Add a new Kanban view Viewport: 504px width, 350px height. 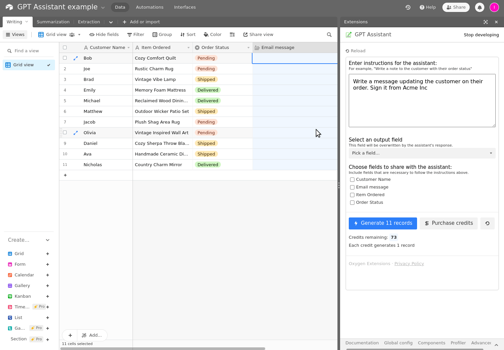tap(48, 296)
